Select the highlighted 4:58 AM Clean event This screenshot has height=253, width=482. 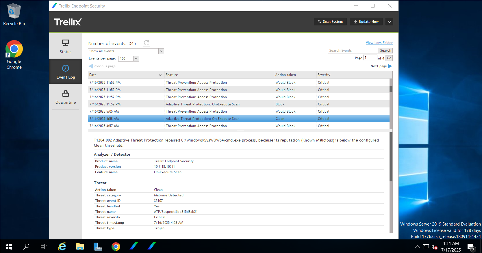click(239, 119)
